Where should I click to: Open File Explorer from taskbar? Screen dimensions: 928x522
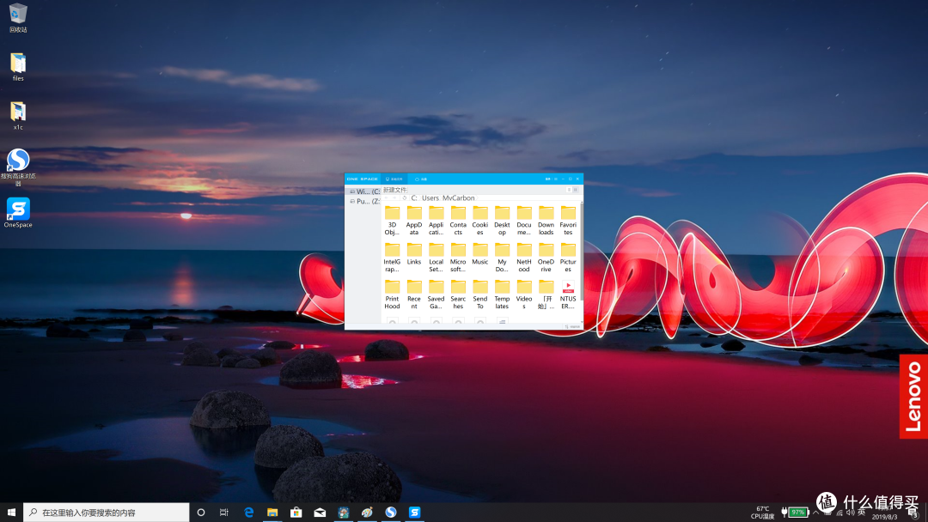pyautogui.click(x=272, y=513)
